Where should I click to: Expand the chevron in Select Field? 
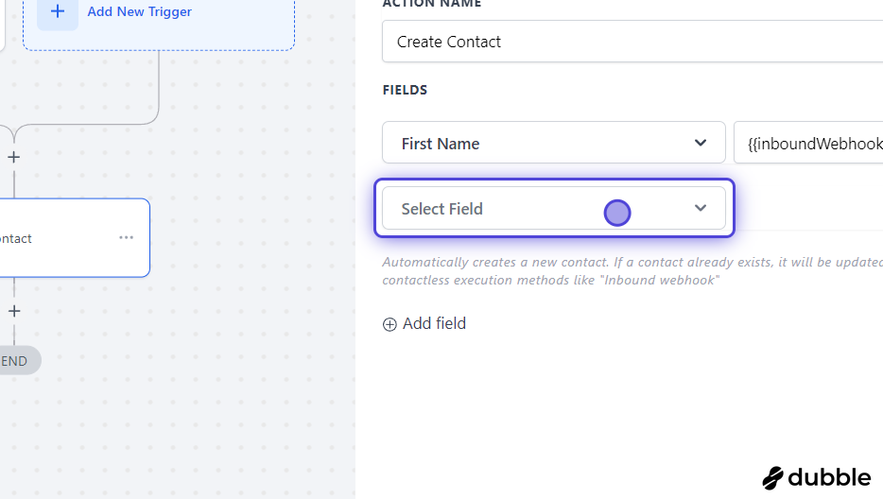click(700, 208)
